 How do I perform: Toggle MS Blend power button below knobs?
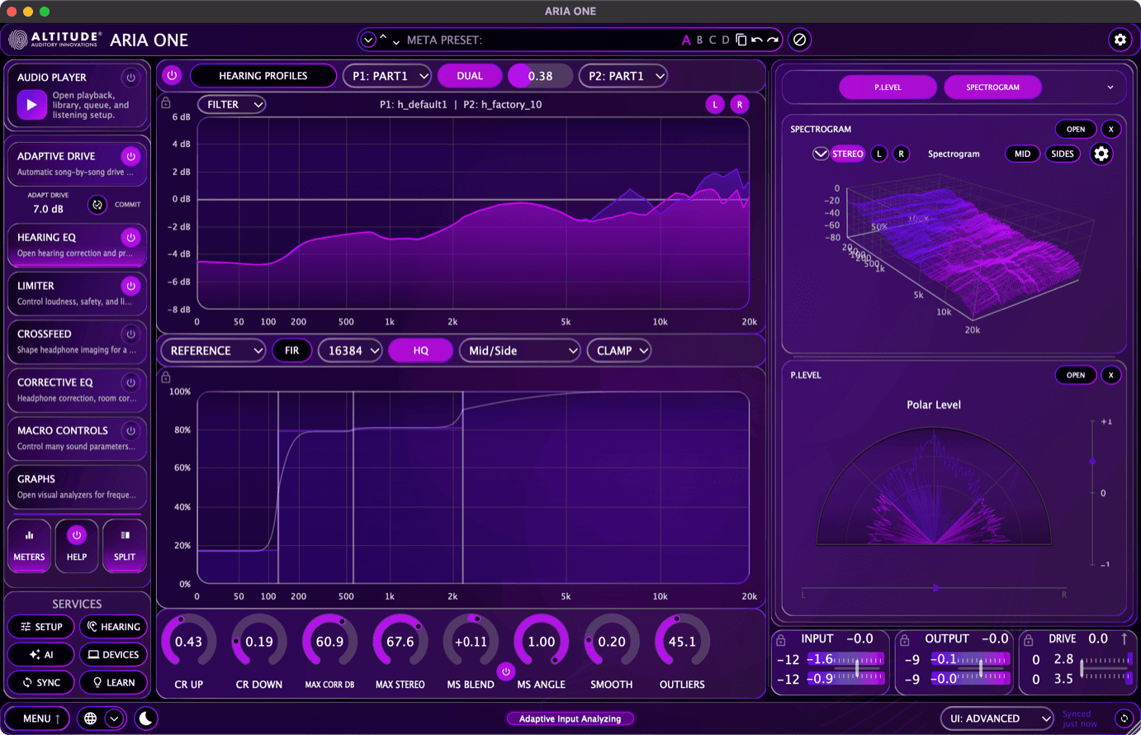click(x=506, y=671)
